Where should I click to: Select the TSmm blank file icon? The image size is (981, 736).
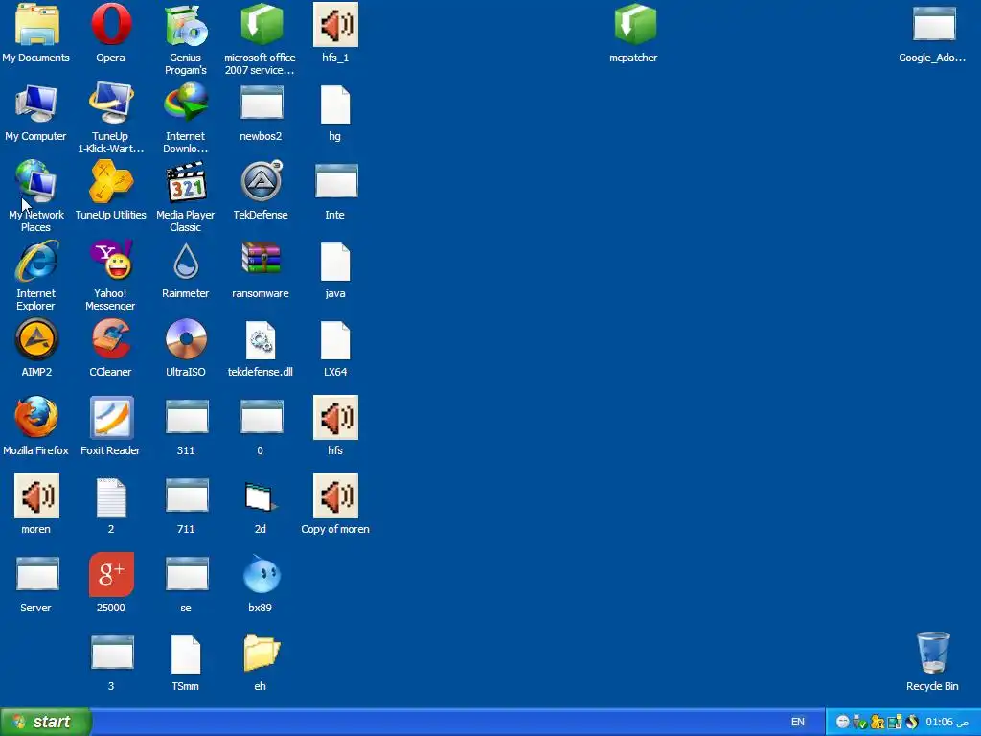(186, 655)
